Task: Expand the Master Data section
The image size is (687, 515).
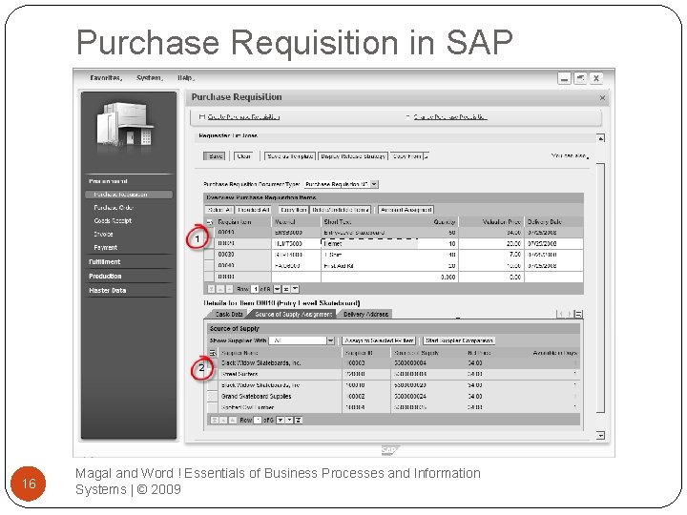Action: (107, 290)
